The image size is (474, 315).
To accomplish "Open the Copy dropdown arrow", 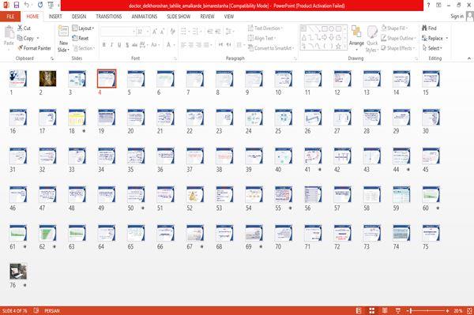I will click(38, 38).
